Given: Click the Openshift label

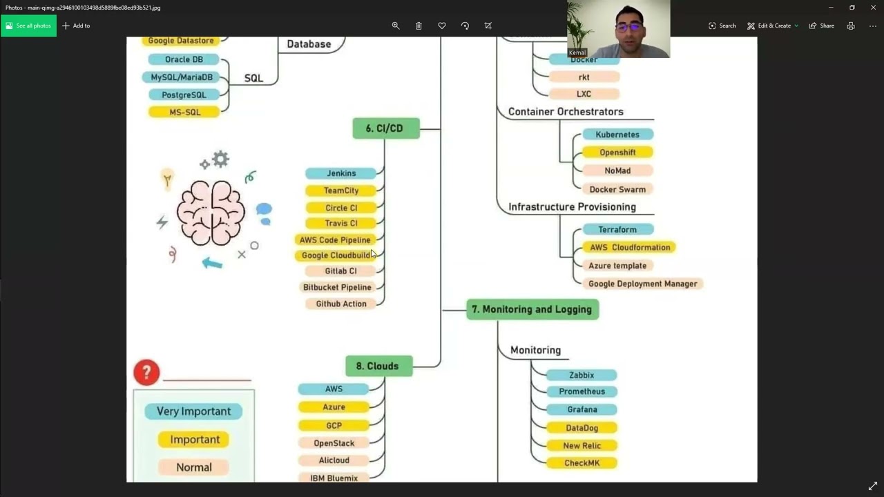Looking at the screenshot, I should (617, 153).
